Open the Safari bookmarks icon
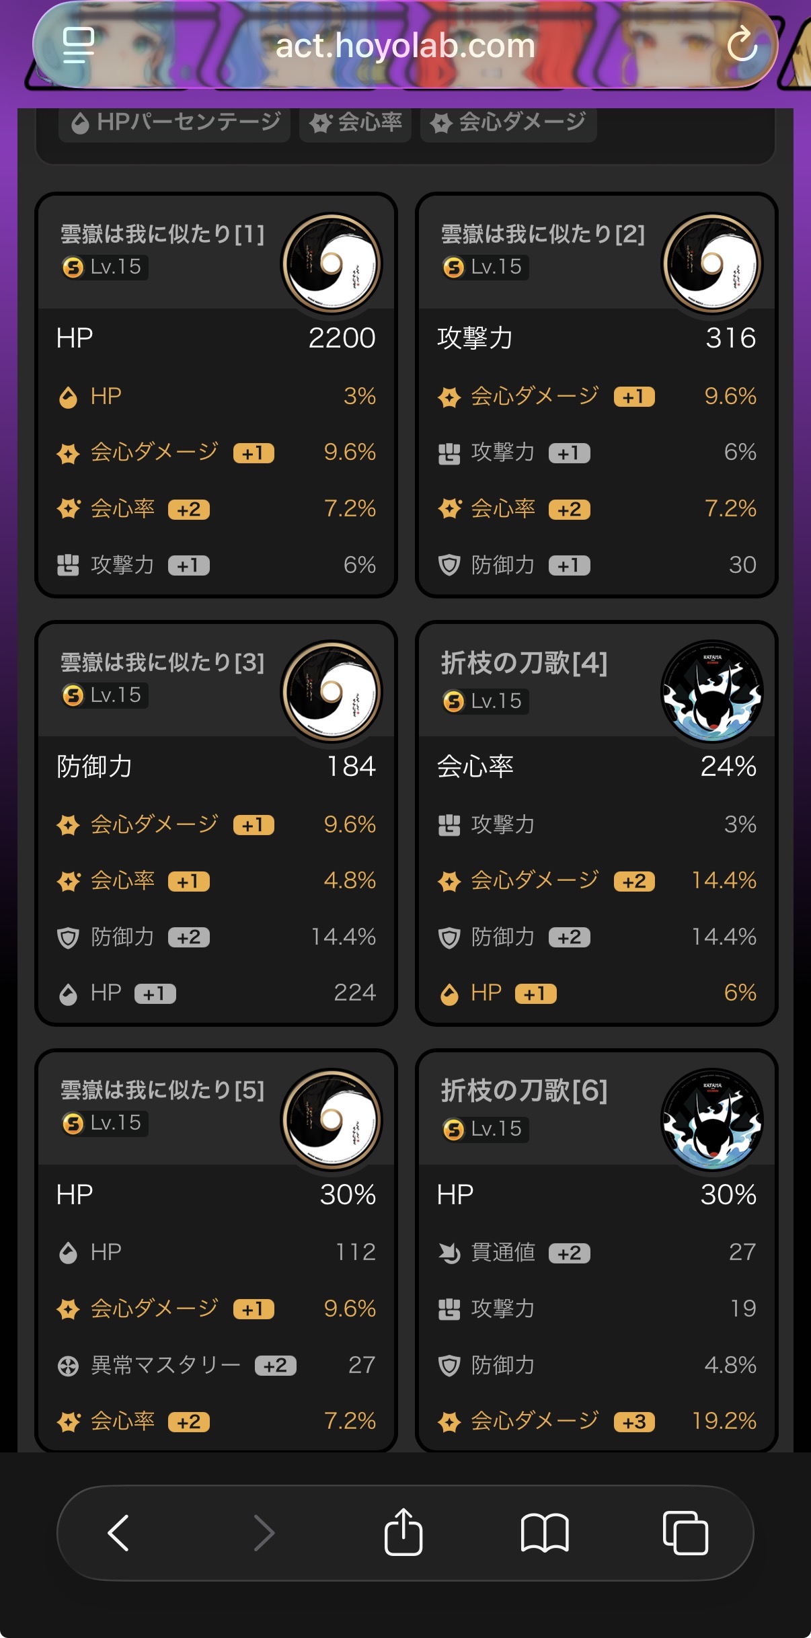 [x=545, y=1533]
